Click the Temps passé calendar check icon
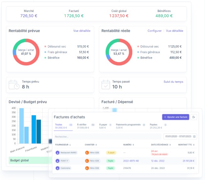 [x=107, y=85]
